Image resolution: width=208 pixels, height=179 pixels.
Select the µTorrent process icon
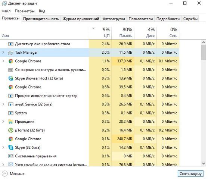[x=11, y=130]
